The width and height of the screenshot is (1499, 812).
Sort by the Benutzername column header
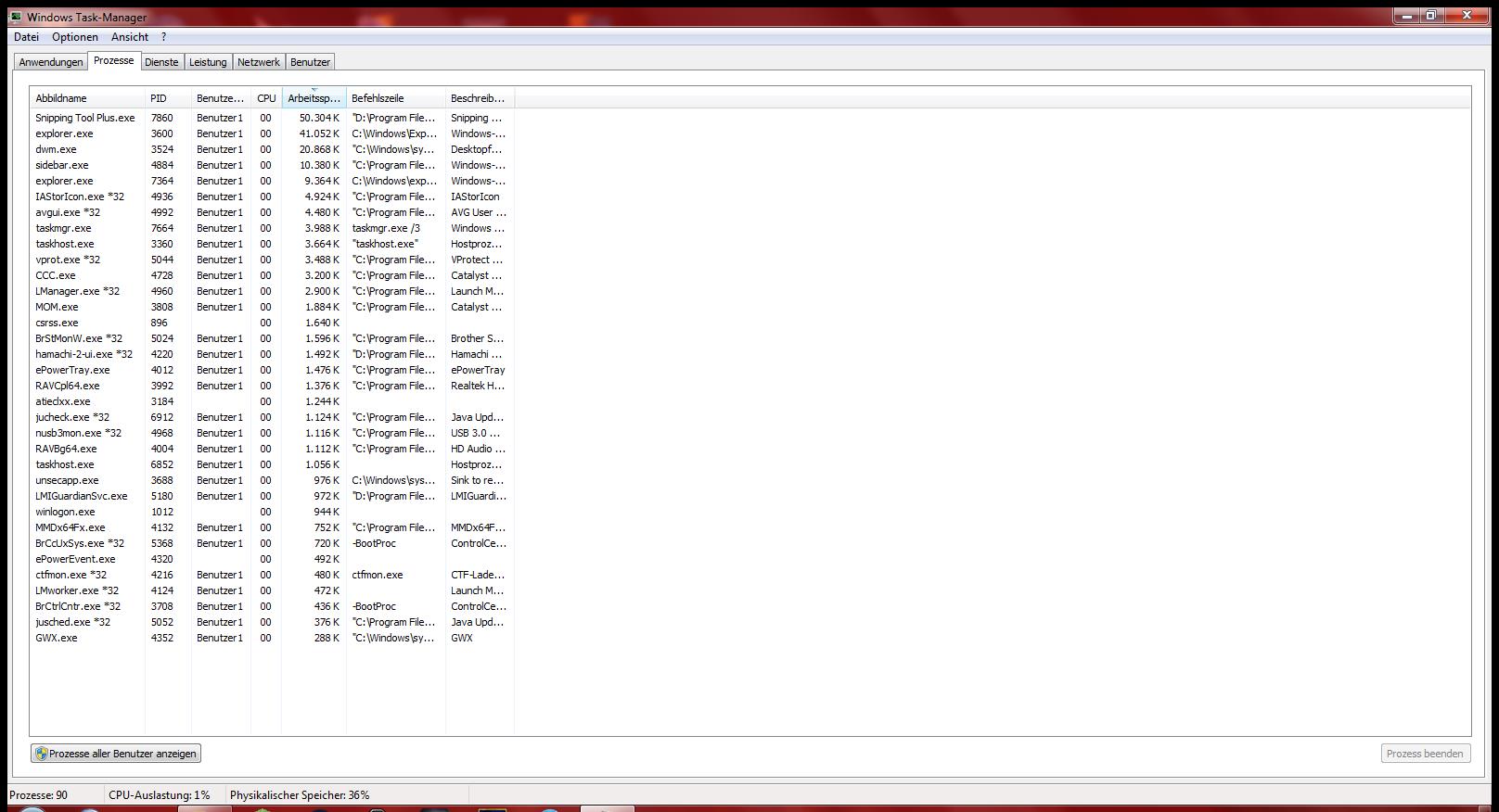pos(221,98)
